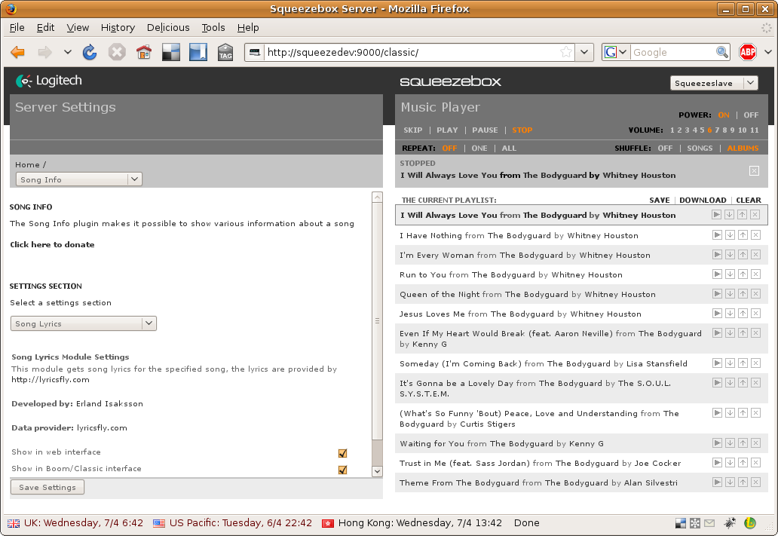This screenshot has width=778, height=536.
Task: Click the Save Settings button
Action: (x=47, y=487)
